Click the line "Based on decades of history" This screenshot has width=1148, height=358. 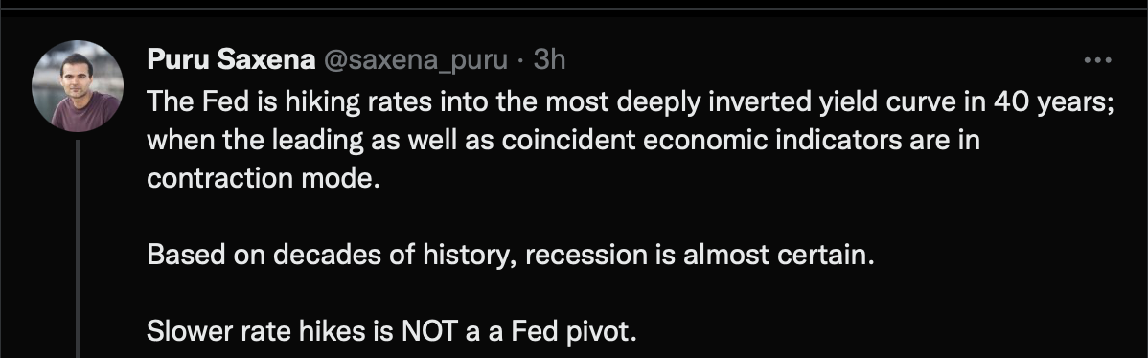[511, 255]
